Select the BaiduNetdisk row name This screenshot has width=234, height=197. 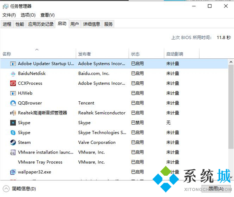(32, 74)
